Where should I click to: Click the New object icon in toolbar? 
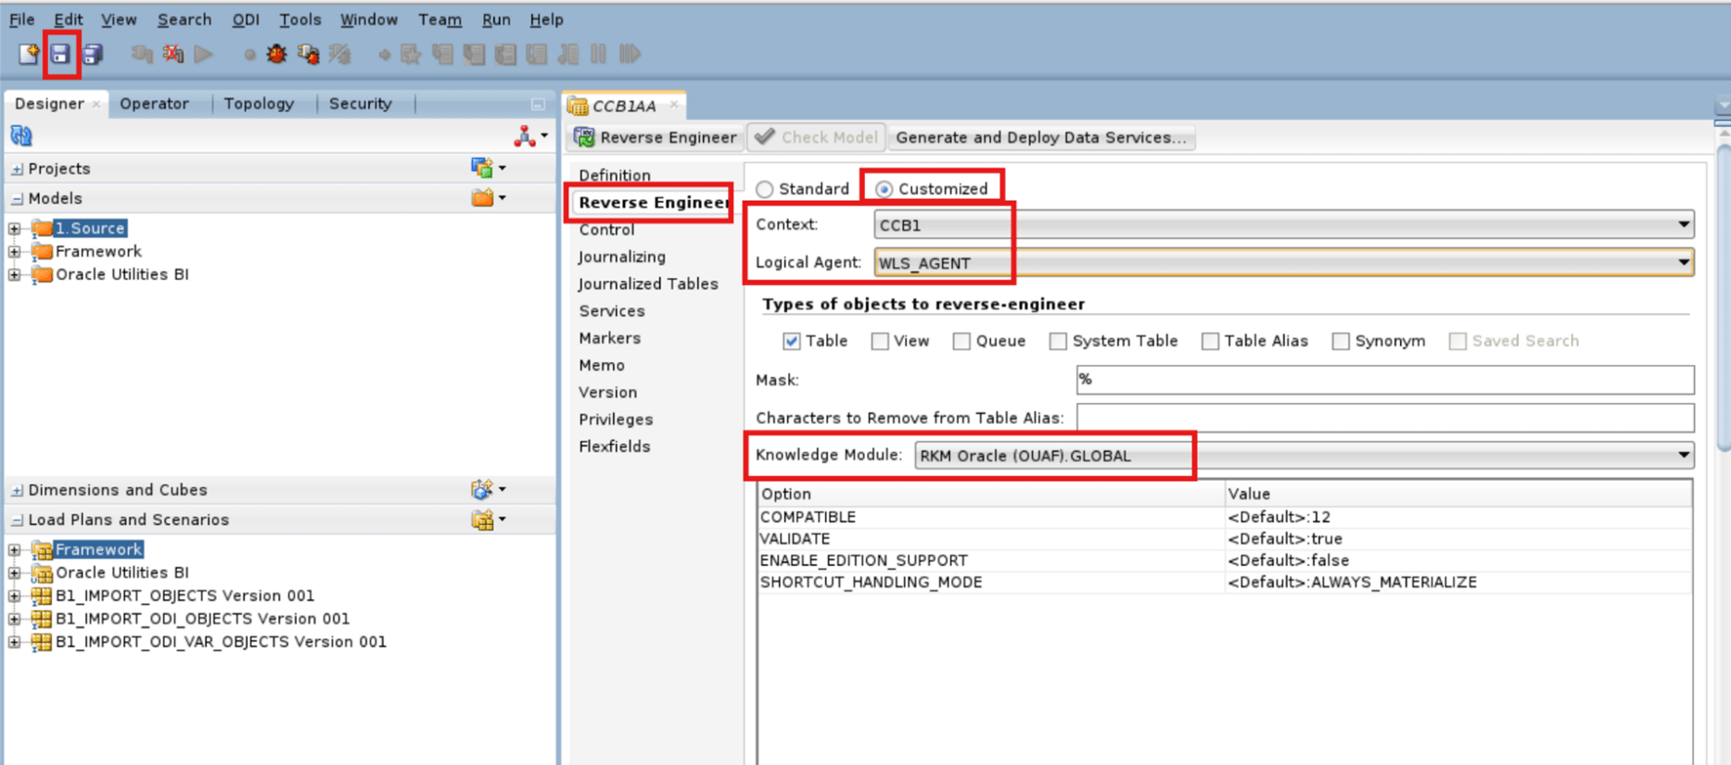pyautogui.click(x=29, y=54)
